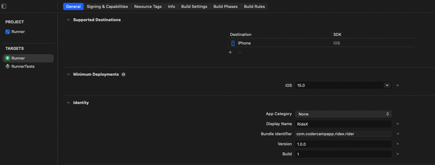Click the iPhone device icon
Image resolution: width=435 pixels, height=165 pixels.
[233, 43]
